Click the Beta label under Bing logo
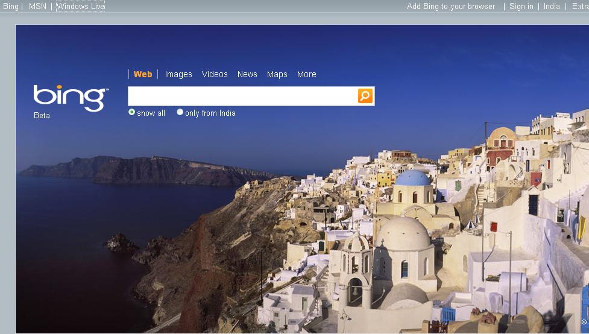The height and width of the screenshot is (334, 589). tap(42, 115)
